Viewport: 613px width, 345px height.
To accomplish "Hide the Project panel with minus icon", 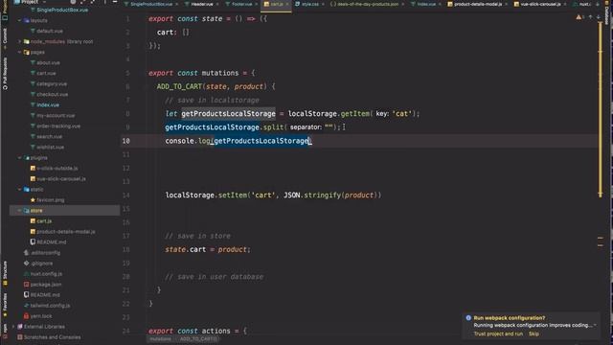I will 115,2.
